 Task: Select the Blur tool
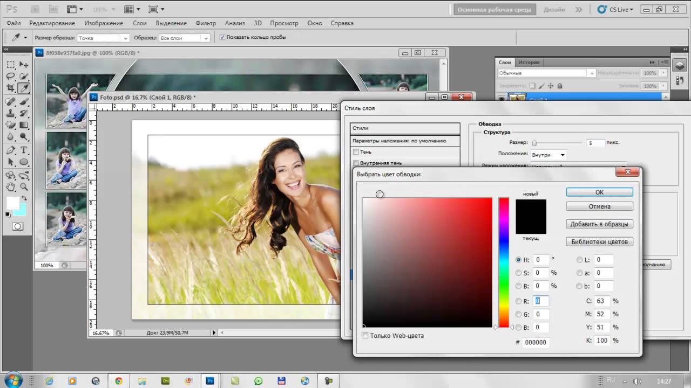click(10, 137)
